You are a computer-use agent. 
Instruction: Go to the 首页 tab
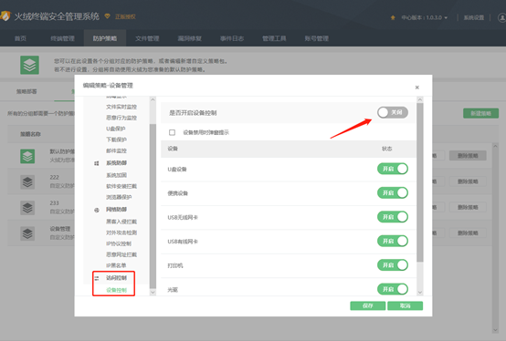coord(20,38)
